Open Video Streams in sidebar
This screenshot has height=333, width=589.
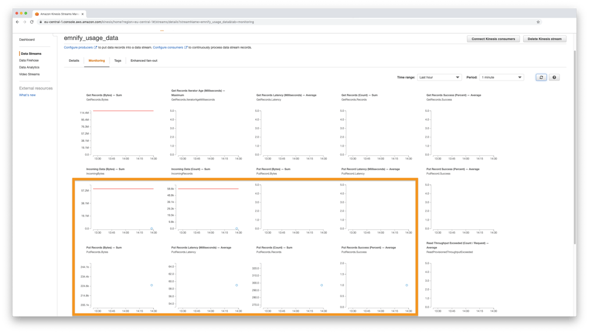tap(29, 74)
